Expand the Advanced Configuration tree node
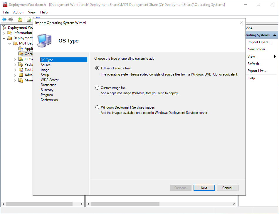279x214 pixels. (15, 75)
